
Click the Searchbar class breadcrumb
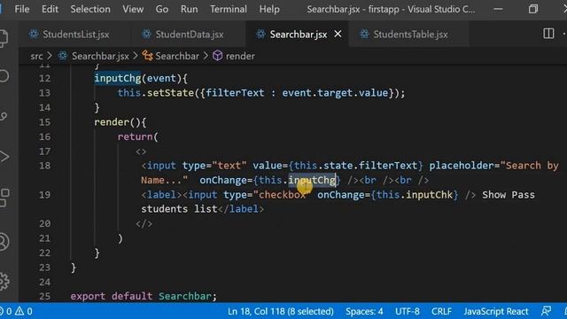click(x=177, y=56)
